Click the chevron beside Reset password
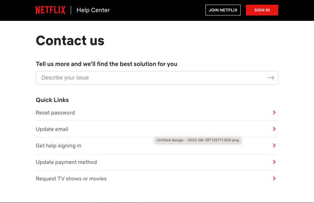The height and width of the screenshot is (203, 314). coord(274,112)
